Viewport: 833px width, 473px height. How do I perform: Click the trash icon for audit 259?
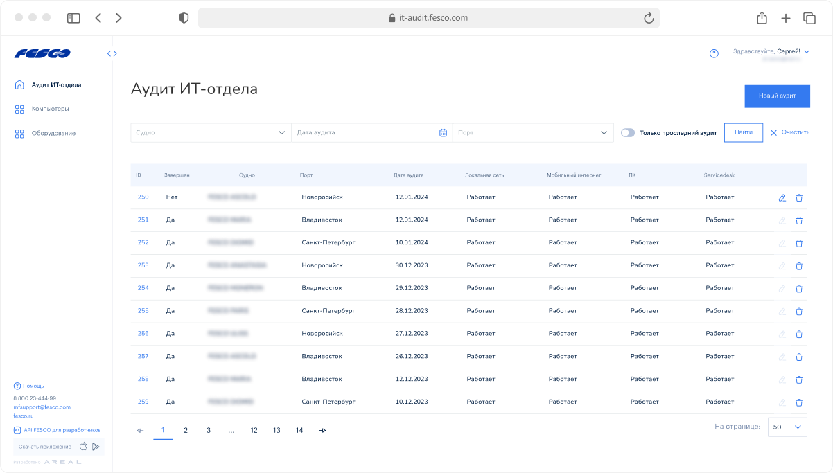[799, 402]
